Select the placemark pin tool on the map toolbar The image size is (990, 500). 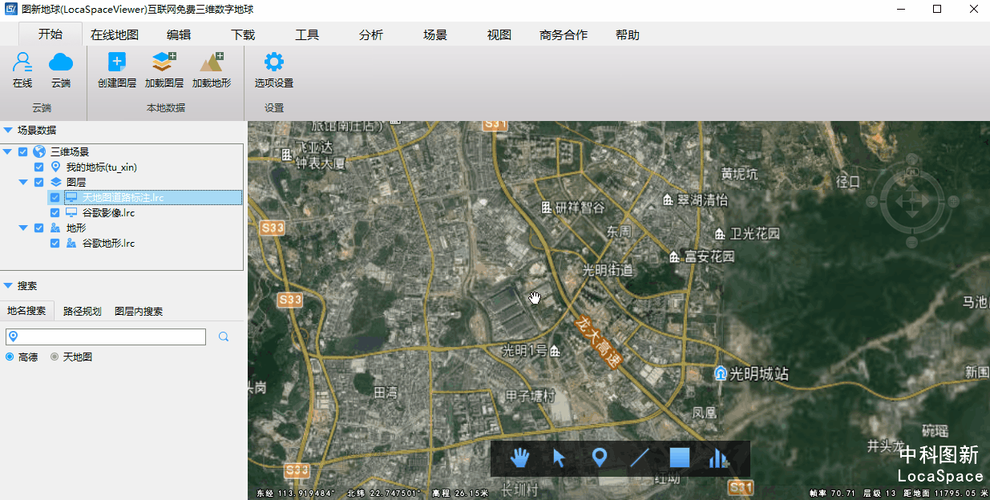[x=599, y=458]
